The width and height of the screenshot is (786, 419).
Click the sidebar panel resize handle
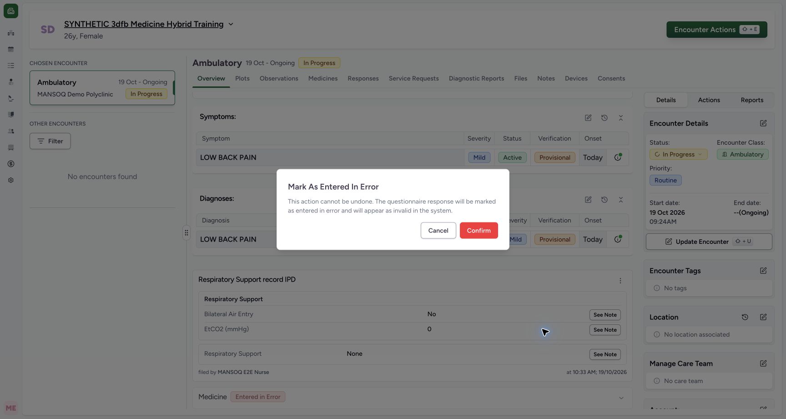click(x=186, y=232)
